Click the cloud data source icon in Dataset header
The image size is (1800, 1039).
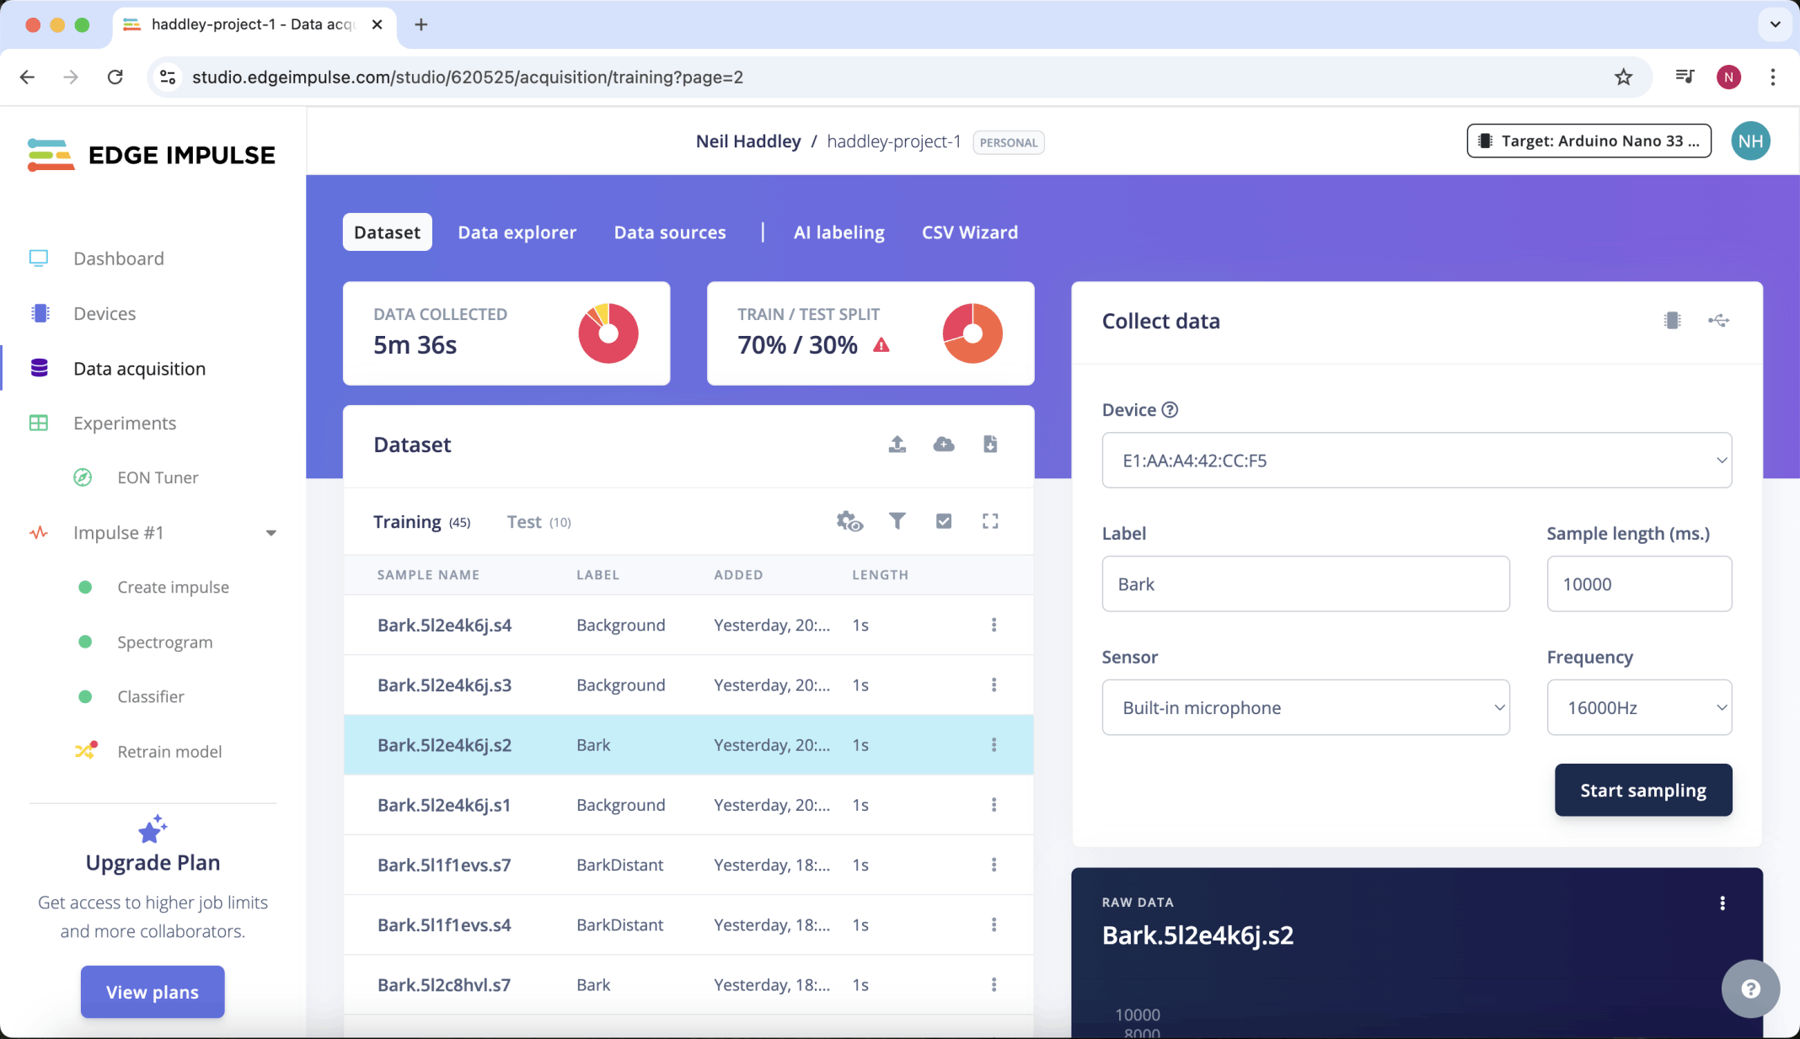[x=944, y=444]
